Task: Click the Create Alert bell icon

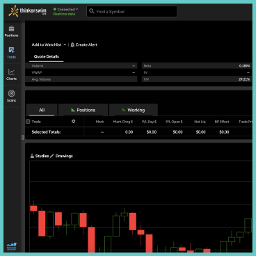Action: pyautogui.click(x=72, y=45)
